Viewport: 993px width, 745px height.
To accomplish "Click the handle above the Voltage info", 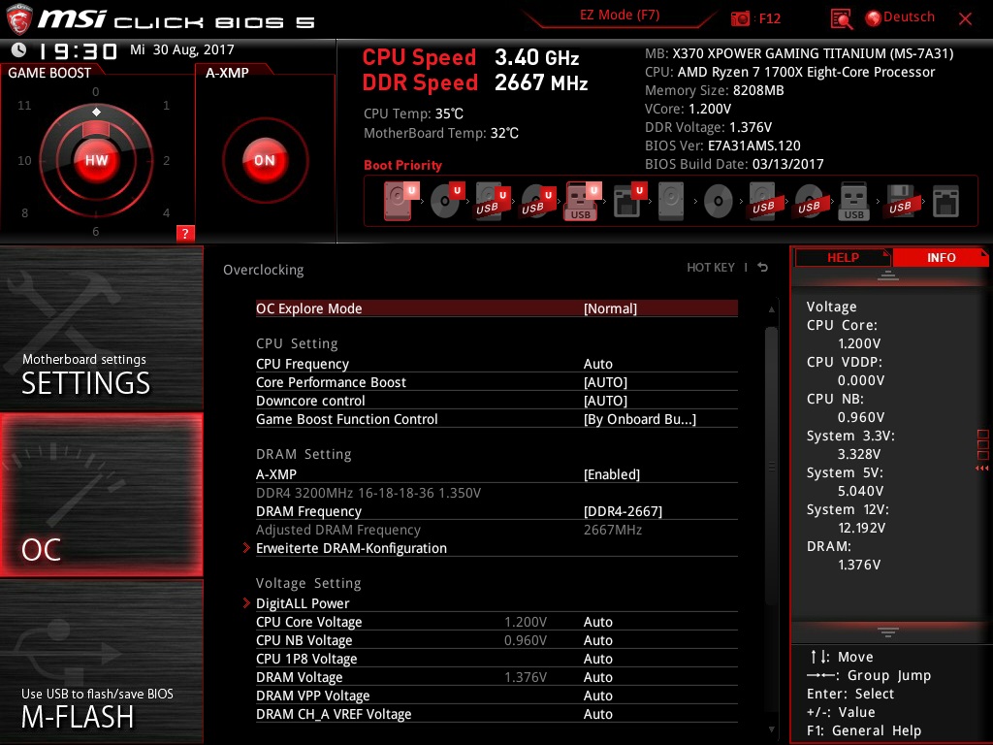I will point(888,275).
